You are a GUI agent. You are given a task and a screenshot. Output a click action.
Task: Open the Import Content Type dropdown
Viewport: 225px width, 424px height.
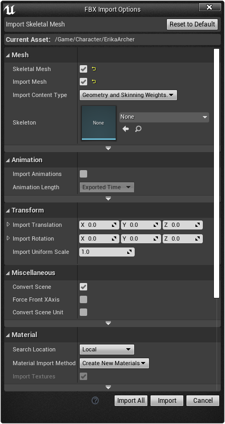(128, 95)
